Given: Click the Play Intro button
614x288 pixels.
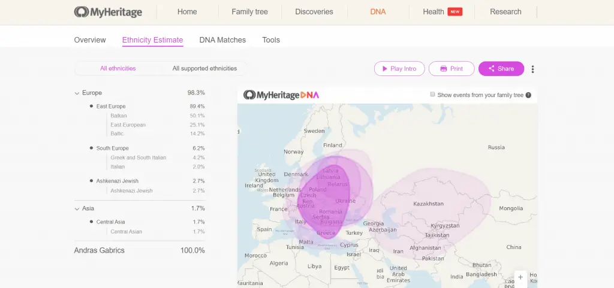Looking at the screenshot, I should pyautogui.click(x=399, y=69).
